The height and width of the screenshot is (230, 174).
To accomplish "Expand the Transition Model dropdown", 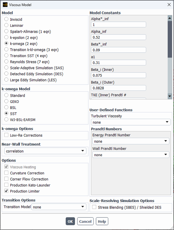I will (x=59, y=207).
